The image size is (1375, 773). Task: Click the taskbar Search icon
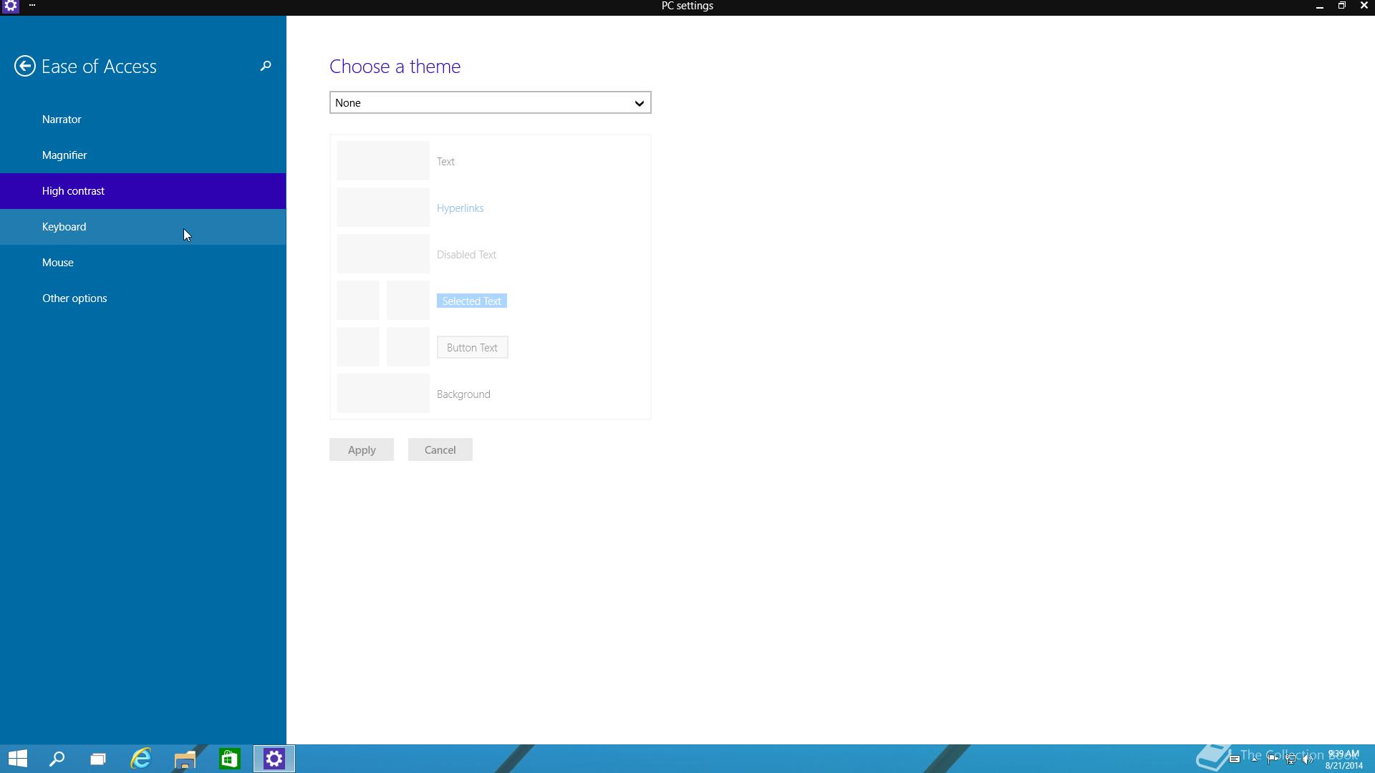point(57,759)
